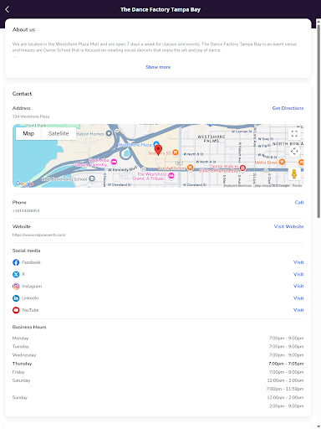The image size is (321, 429).
Task: Click the Google logo on map
Action: [24, 183]
